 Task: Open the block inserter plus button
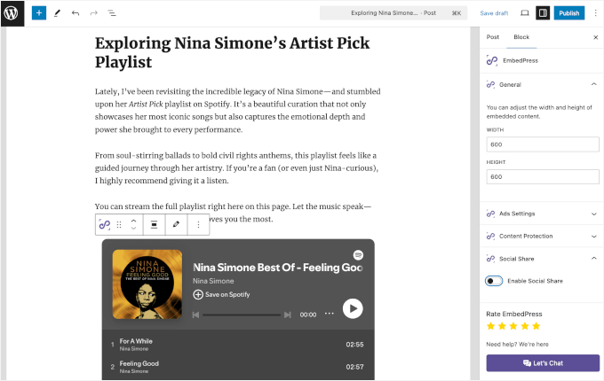(38, 13)
